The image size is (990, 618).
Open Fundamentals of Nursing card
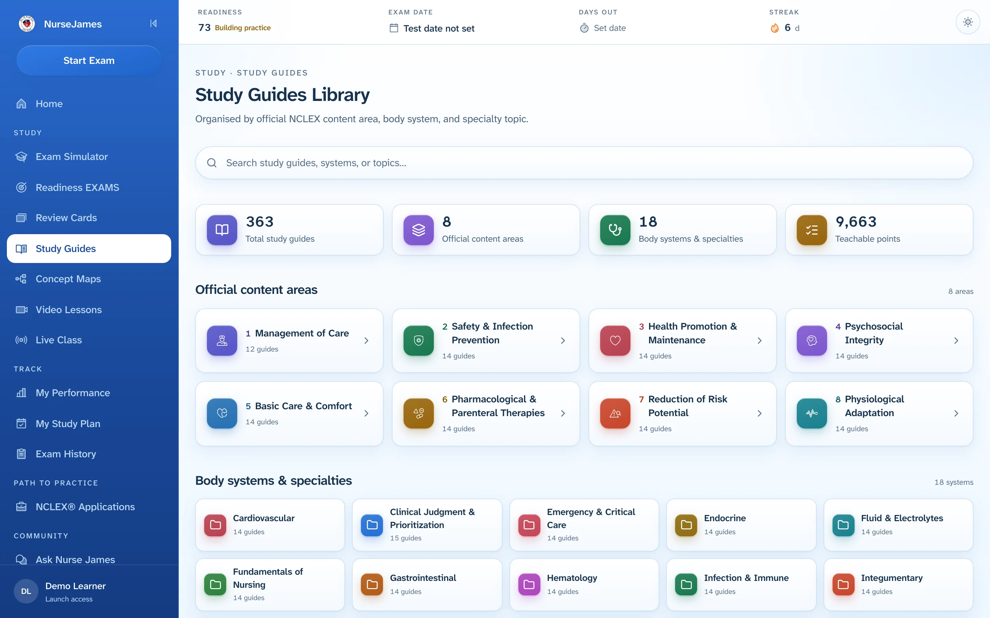(270, 584)
